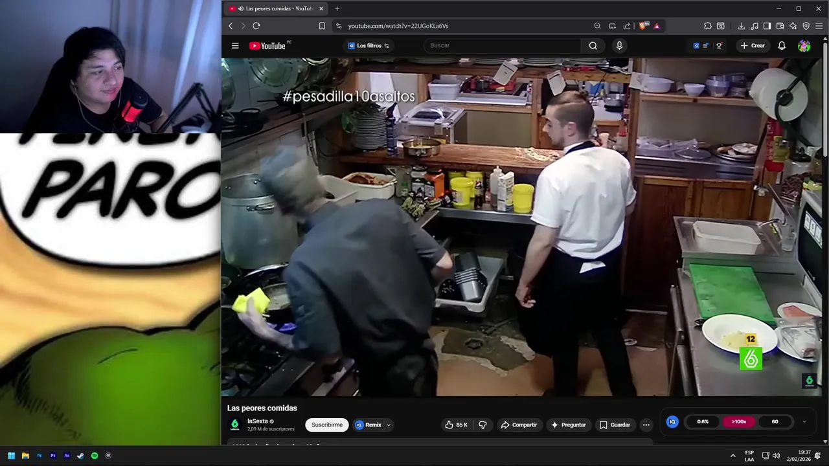The image size is (829, 466).
Task: Click the Preguntar button
Action: (568, 425)
